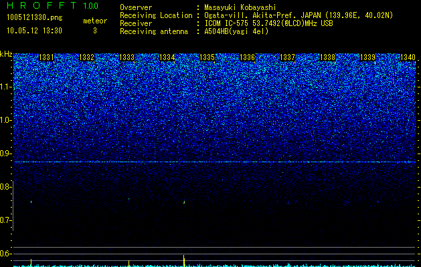421x267 pixels.
Task: Click the 0.8 frequency axis label
Action: (x=5, y=187)
